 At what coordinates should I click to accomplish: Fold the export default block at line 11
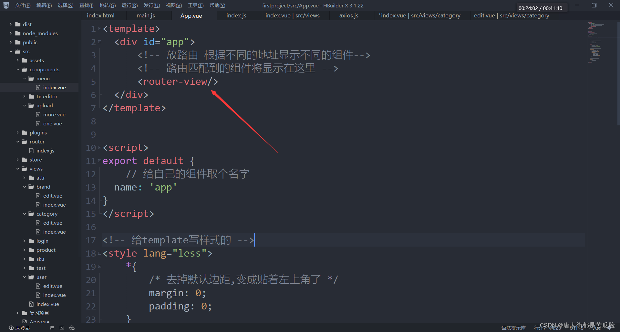pyautogui.click(x=99, y=161)
